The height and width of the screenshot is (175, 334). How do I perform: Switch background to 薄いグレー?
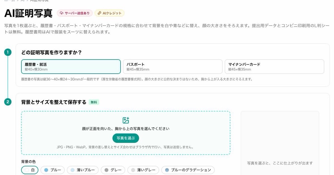coord(143,170)
